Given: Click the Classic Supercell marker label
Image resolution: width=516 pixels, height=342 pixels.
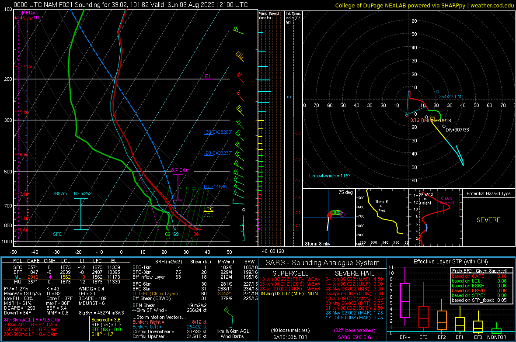Looking at the screenshot, I should click(x=447, y=200).
